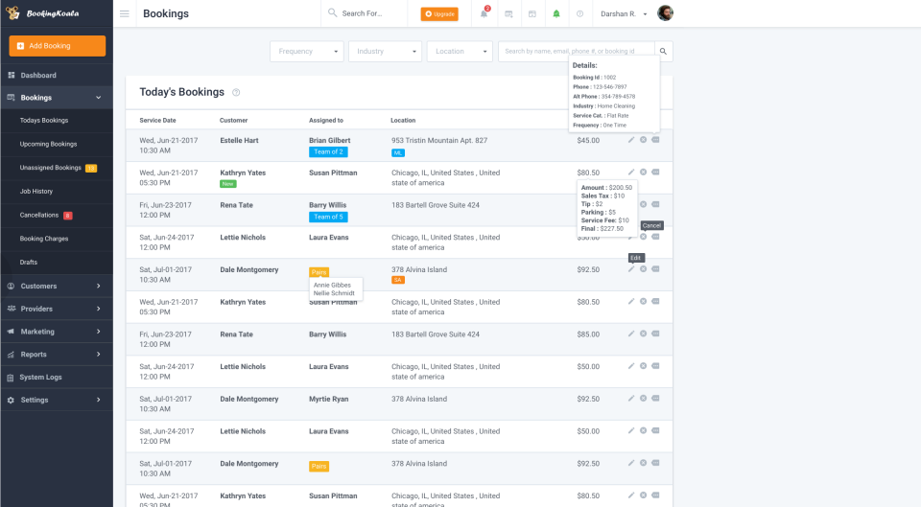Click the magnifier search button beside booking search
The image size is (921, 507).
664,51
